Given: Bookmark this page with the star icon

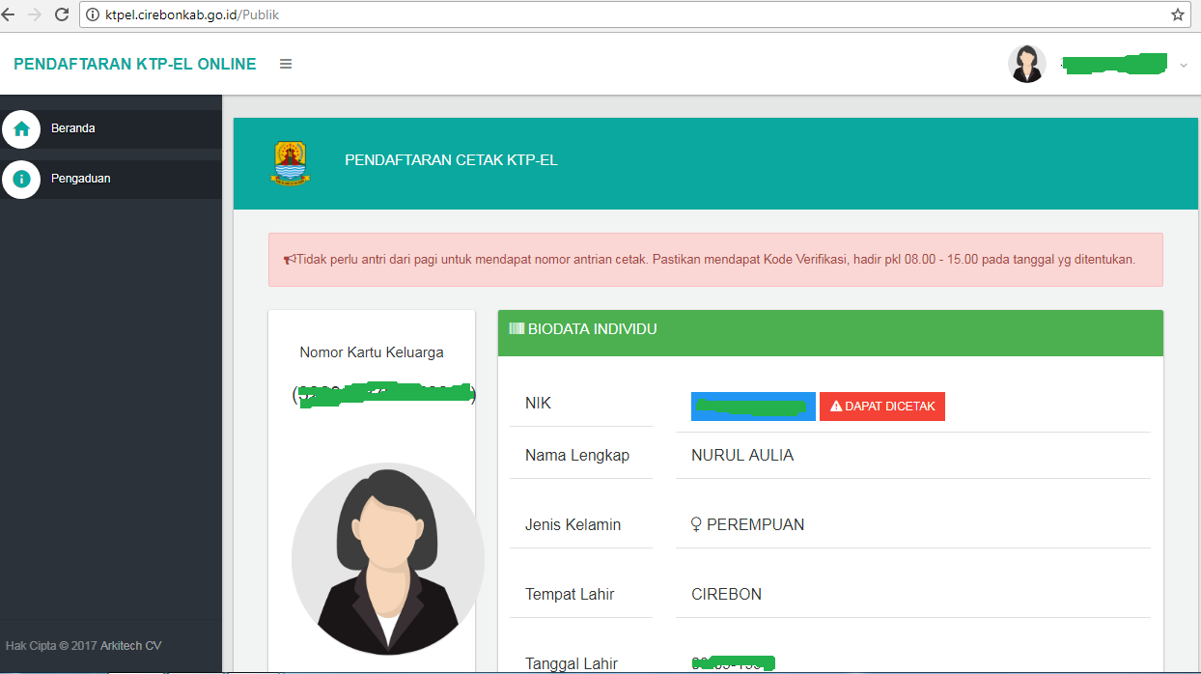Looking at the screenshot, I should click(1177, 14).
